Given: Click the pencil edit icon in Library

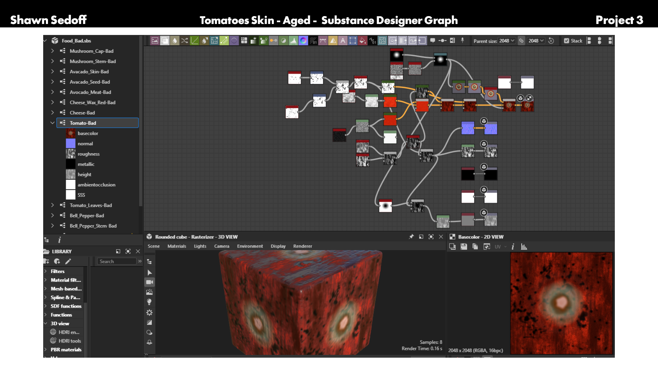Looking at the screenshot, I should [68, 261].
